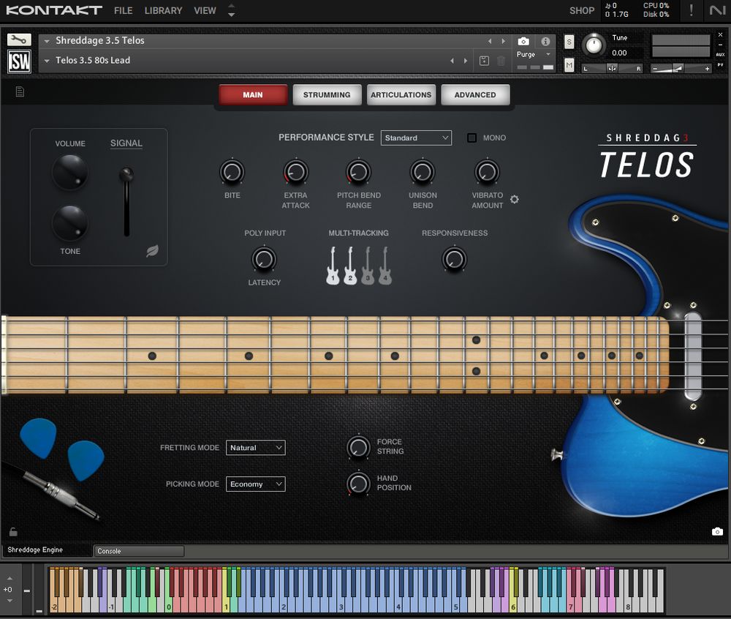Open the Performance Style Standard dropdown
This screenshot has height=619, width=731.
(x=416, y=138)
